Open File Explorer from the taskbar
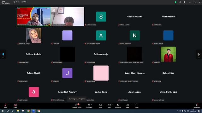Viewport: 202px width, 113px height. (18, 111)
